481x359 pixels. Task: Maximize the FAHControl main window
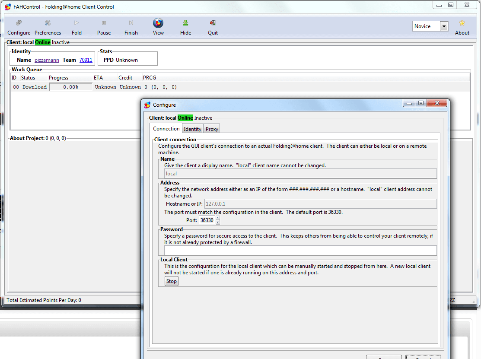pyautogui.click(x=451, y=5)
